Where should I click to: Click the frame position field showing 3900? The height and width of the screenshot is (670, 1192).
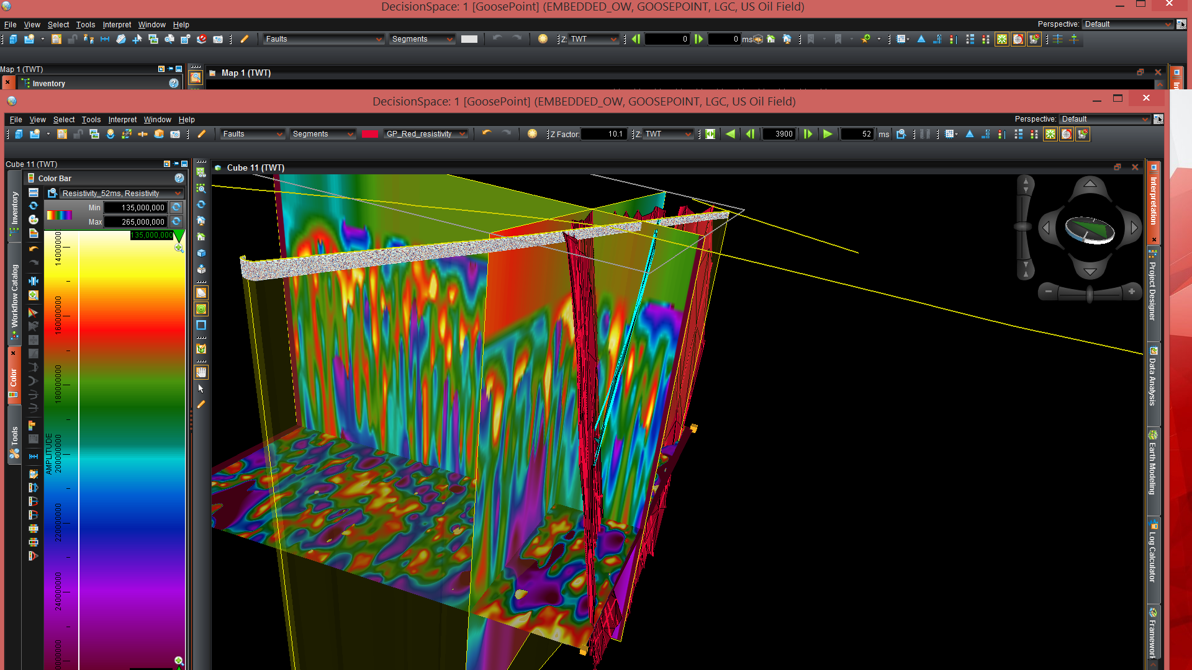[779, 134]
